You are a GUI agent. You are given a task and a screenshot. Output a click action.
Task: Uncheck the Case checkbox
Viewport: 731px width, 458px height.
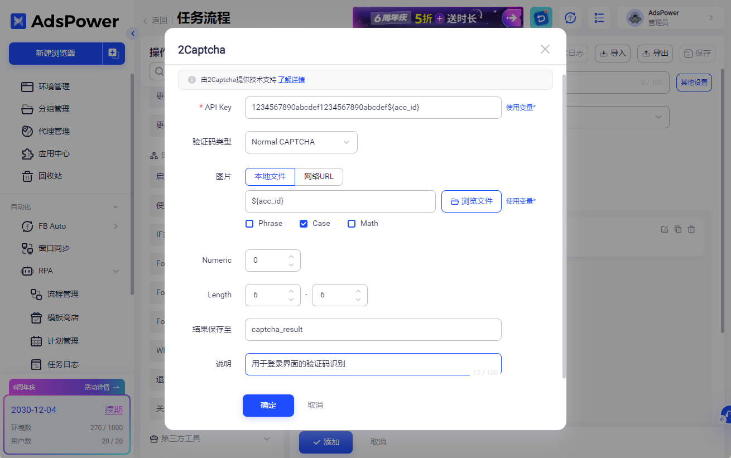pyautogui.click(x=304, y=224)
